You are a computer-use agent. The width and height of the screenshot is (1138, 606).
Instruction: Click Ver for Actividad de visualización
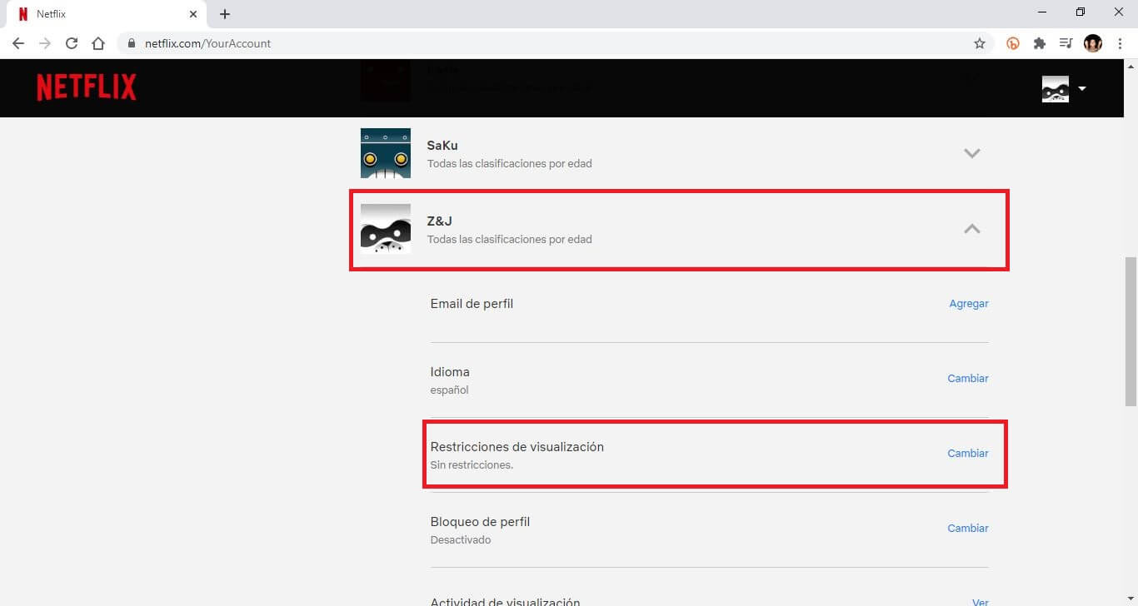[x=980, y=602]
